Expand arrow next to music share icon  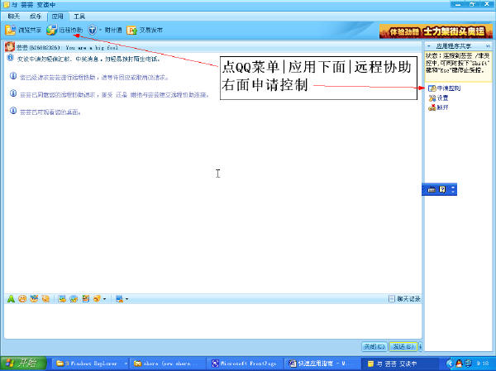point(104,299)
